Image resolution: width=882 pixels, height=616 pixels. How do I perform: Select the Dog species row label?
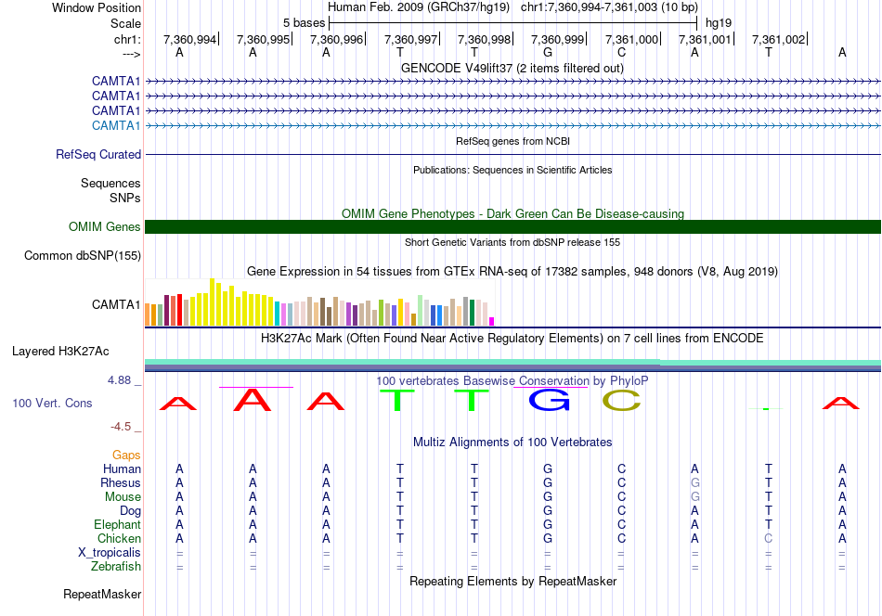131,510
